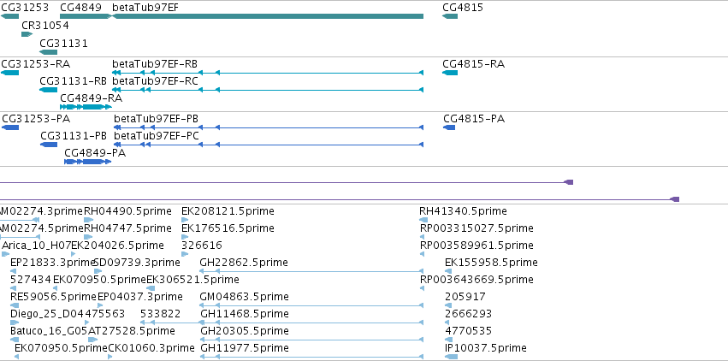Viewport: 728px width, 361px height.
Task: Click the lower purple feature end marker
Action: (675, 199)
